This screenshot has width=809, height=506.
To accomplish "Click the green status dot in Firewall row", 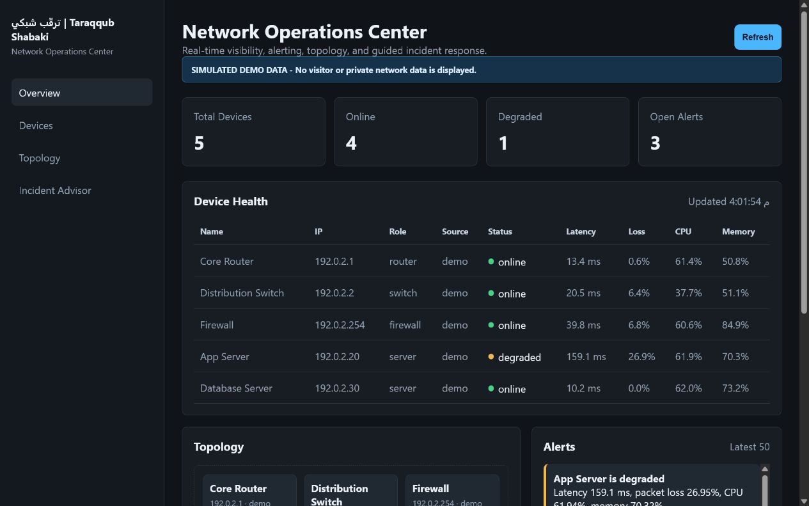I will point(491,325).
